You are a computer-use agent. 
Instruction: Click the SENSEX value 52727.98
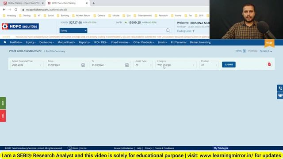(x=76, y=23)
